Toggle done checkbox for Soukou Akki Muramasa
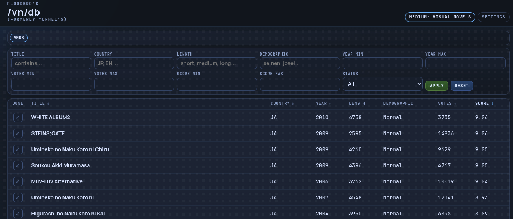Screen dimensions: 513x219 [18, 165]
